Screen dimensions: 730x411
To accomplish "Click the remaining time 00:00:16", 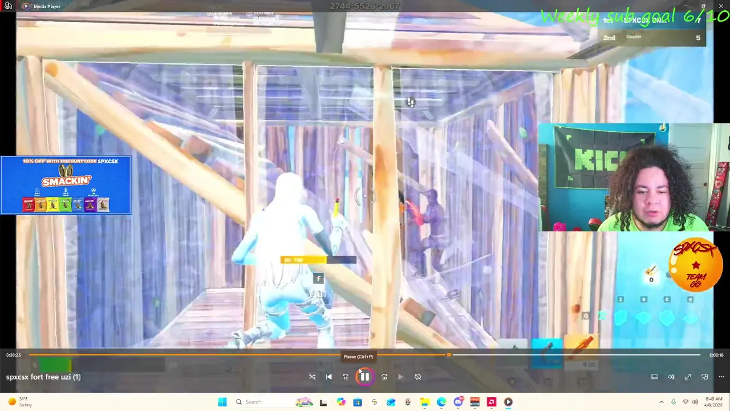I will (716, 355).
